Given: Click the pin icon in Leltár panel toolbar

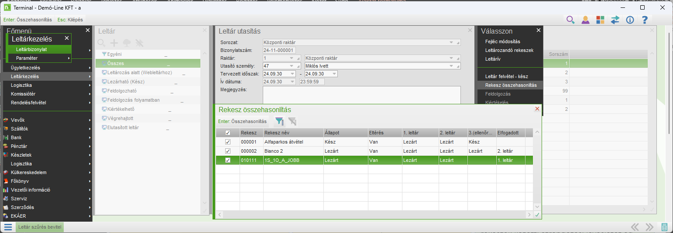Looking at the screenshot, I should click(x=139, y=43).
